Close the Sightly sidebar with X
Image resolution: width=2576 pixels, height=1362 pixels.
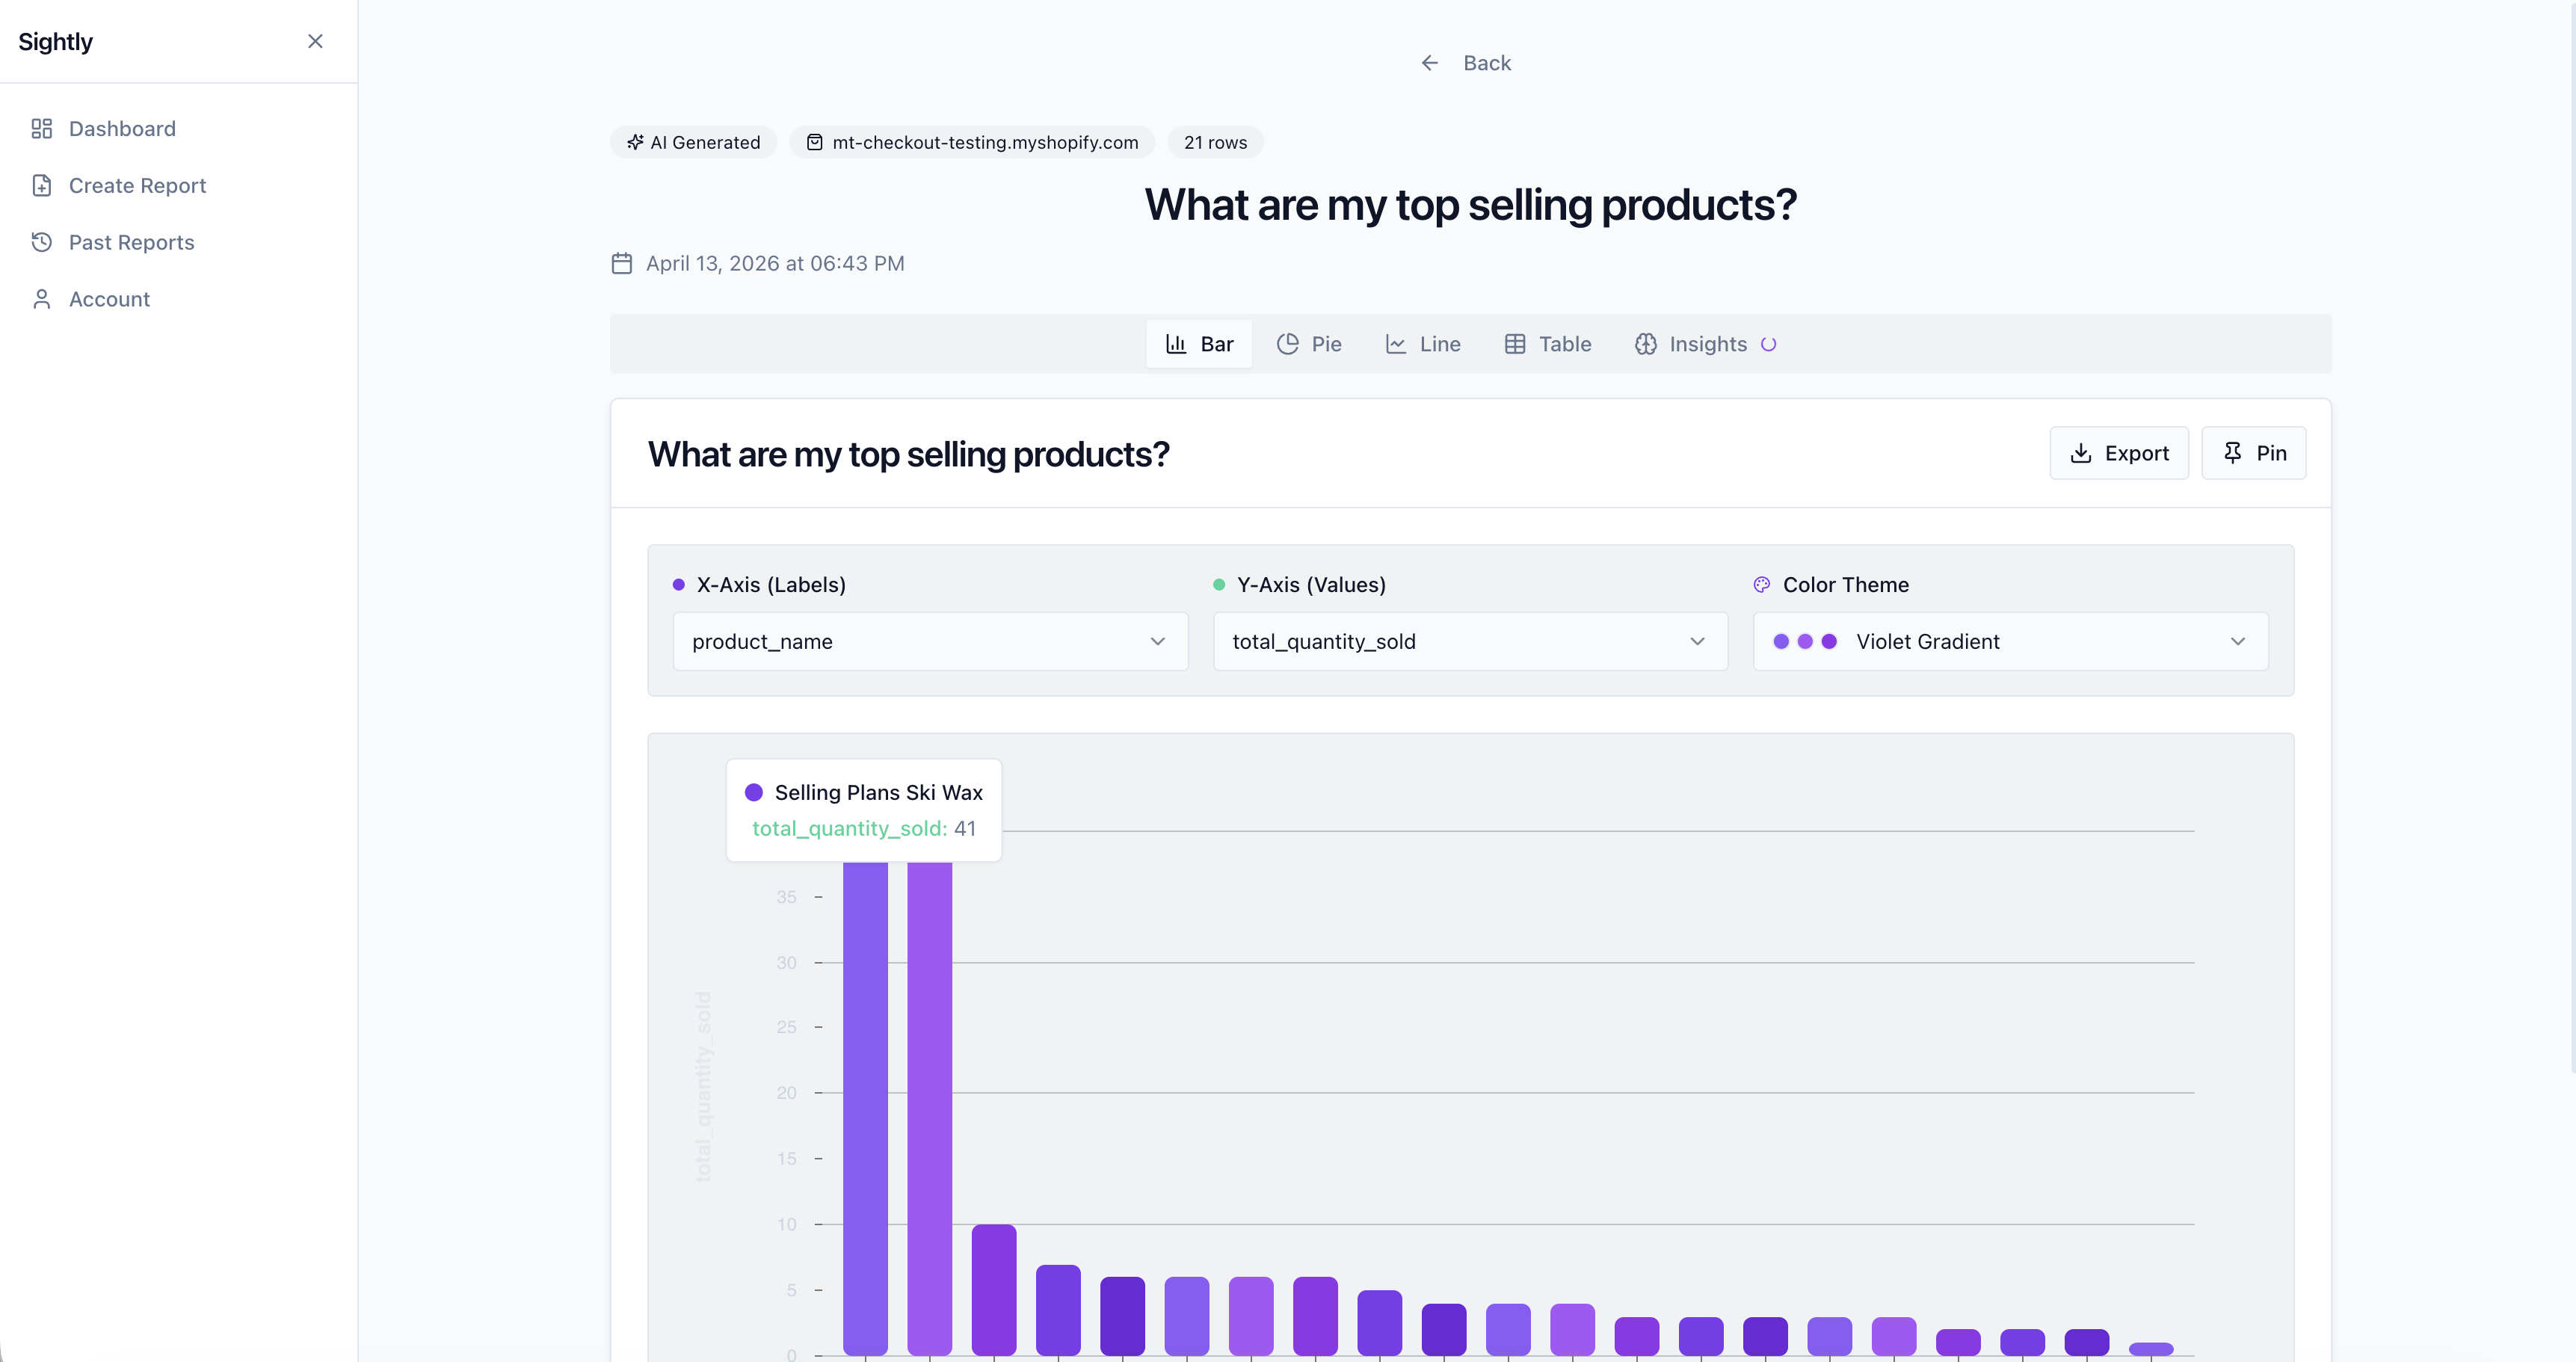pyautogui.click(x=315, y=41)
